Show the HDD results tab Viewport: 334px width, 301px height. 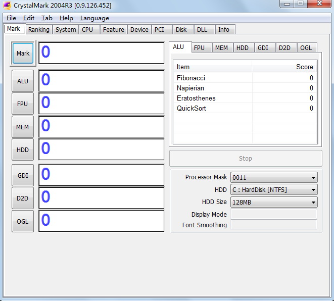coord(244,47)
